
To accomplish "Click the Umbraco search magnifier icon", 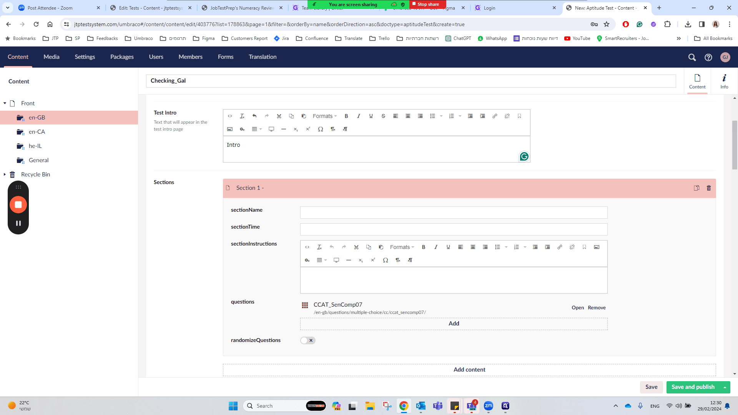I will tap(692, 57).
